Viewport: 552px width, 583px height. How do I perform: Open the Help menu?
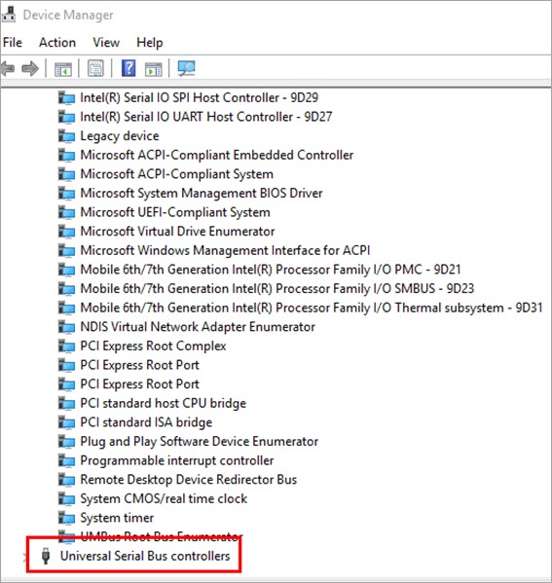coord(150,43)
